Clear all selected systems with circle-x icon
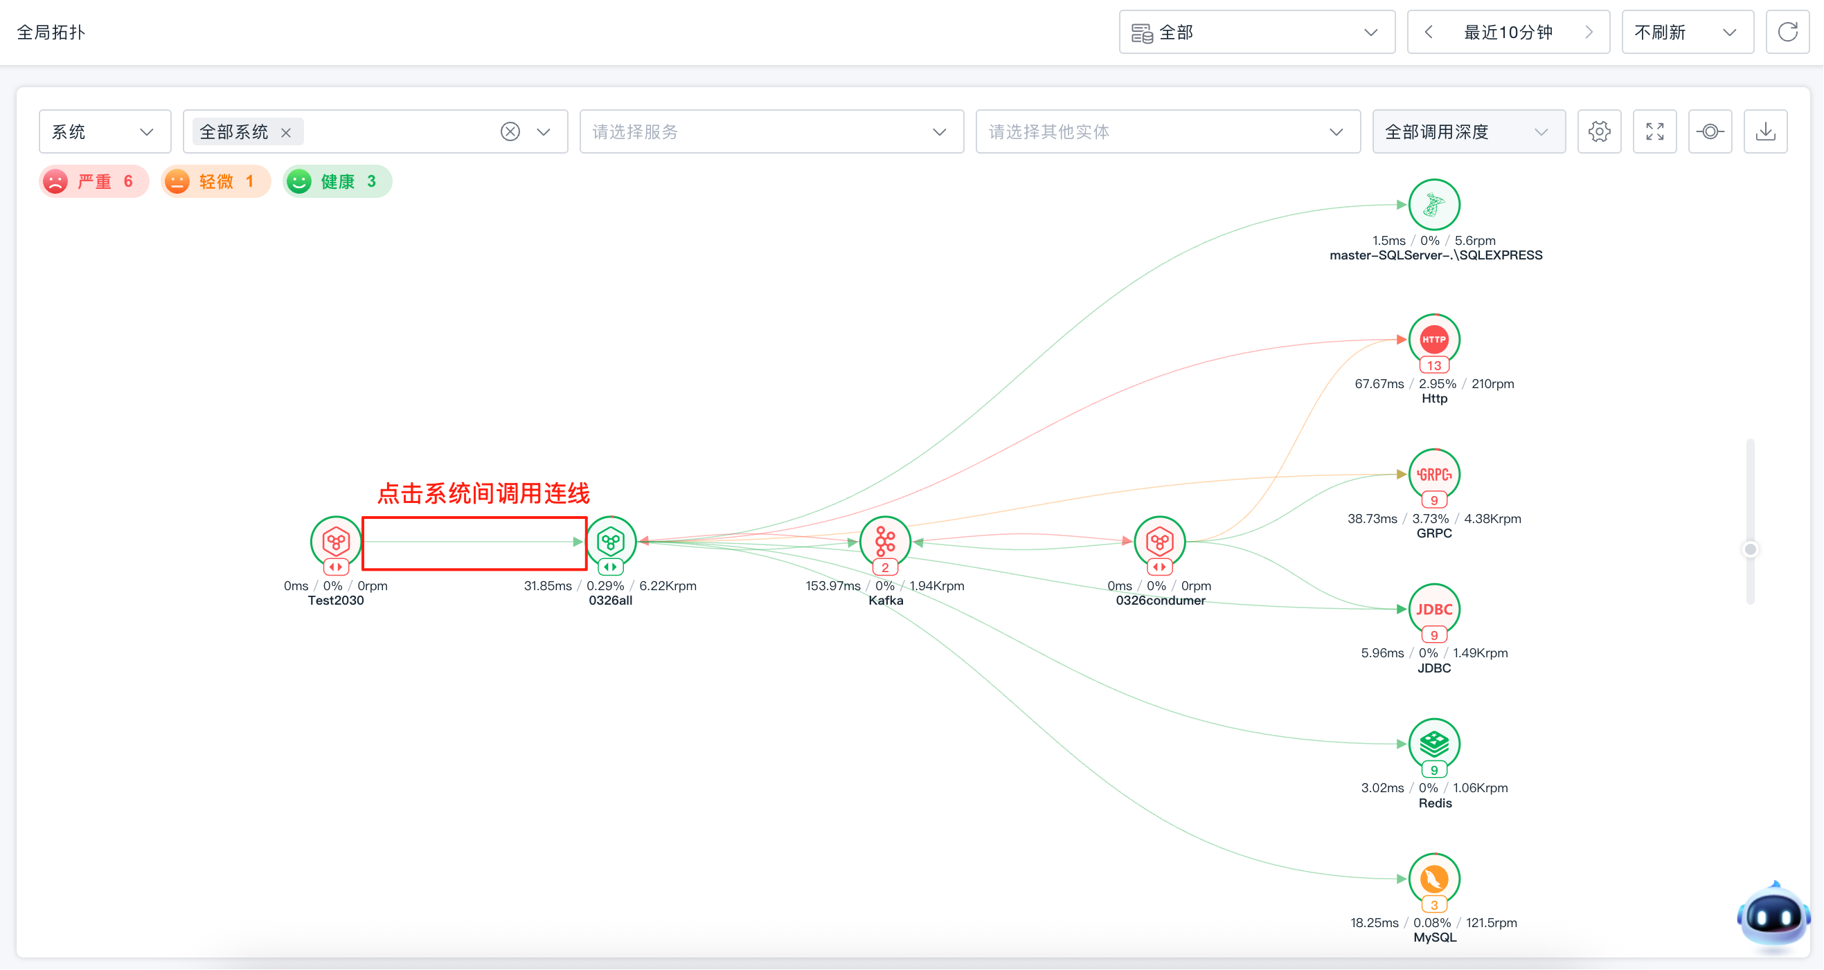Image resolution: width=1824 pixels, height=970 pixels. (510, 131)
